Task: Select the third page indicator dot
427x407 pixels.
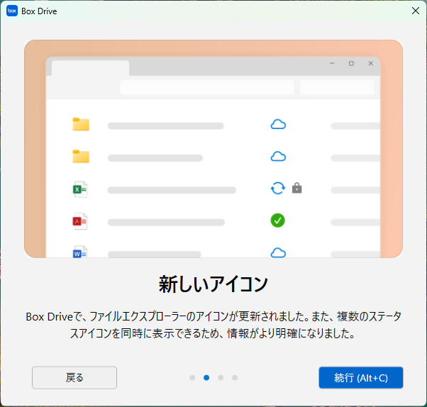Action: (x=221, y=378)
